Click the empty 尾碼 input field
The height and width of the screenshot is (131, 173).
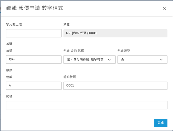[86, 105]
